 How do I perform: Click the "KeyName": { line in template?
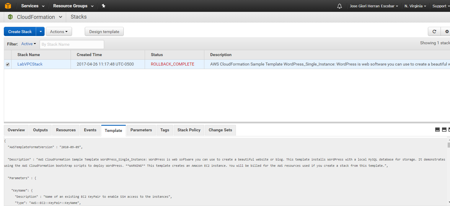22,190
